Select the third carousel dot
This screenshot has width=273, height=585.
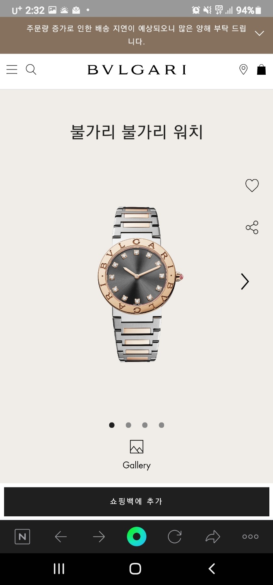145,425
